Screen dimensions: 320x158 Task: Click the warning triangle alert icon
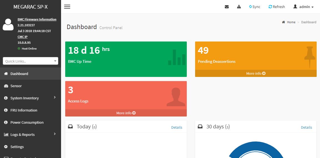click(239, 7)
